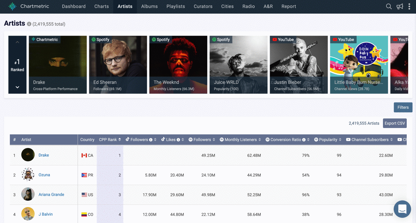This screenshot has width=416, height=223.
Task: Click the Country column header
Action: point(87,140)
